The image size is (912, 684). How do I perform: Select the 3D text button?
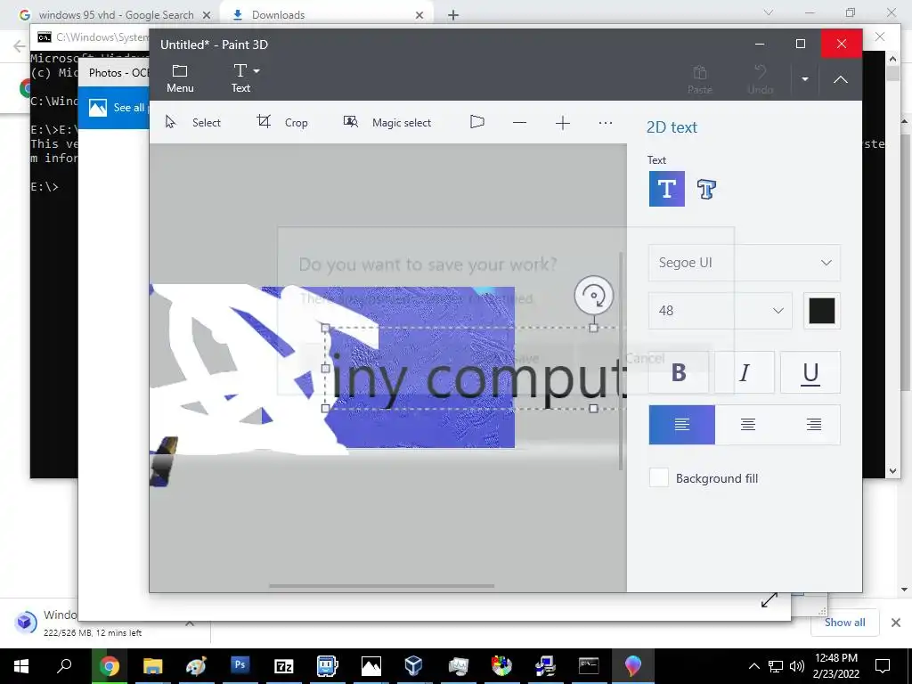[x=706, y=189]
